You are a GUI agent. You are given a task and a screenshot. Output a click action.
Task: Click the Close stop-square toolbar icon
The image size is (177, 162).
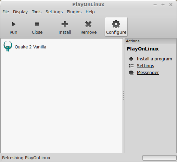click(x=37, y=24)
